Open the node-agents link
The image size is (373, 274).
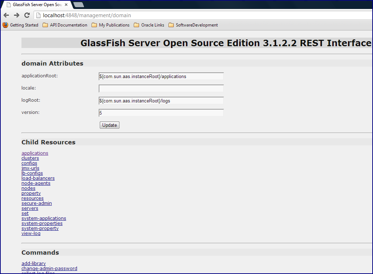36,183
